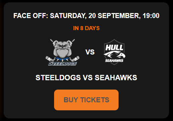Click the spiked blue collar on the bulldog
This screenshot has height=121, width=173.
click(x=62, y=59)
